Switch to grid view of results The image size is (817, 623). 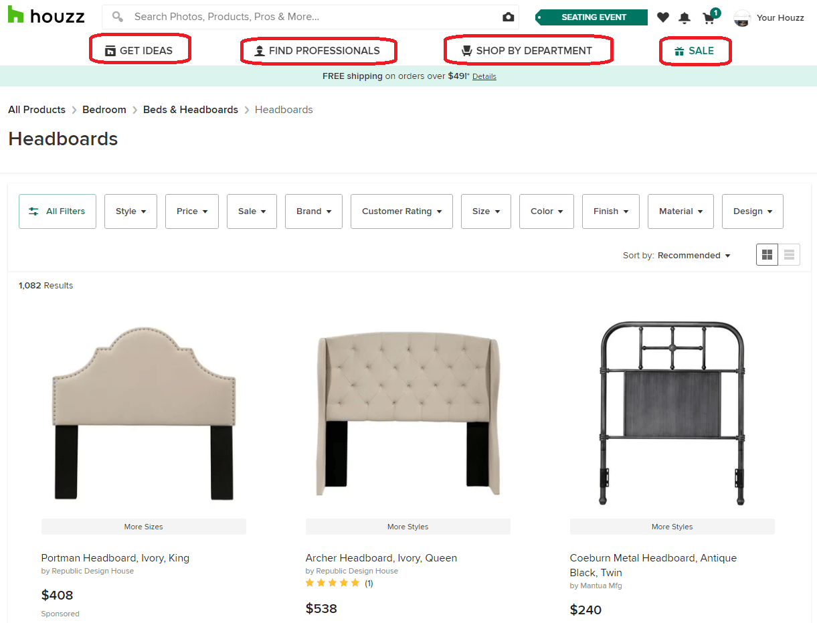(x=767, y=255)
